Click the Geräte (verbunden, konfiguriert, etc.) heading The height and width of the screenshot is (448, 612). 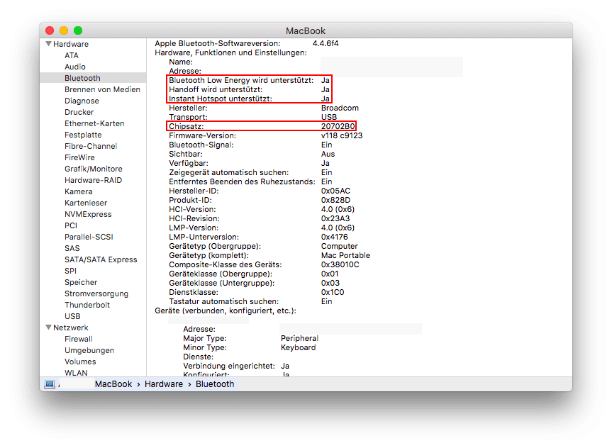tap(226, 310)
